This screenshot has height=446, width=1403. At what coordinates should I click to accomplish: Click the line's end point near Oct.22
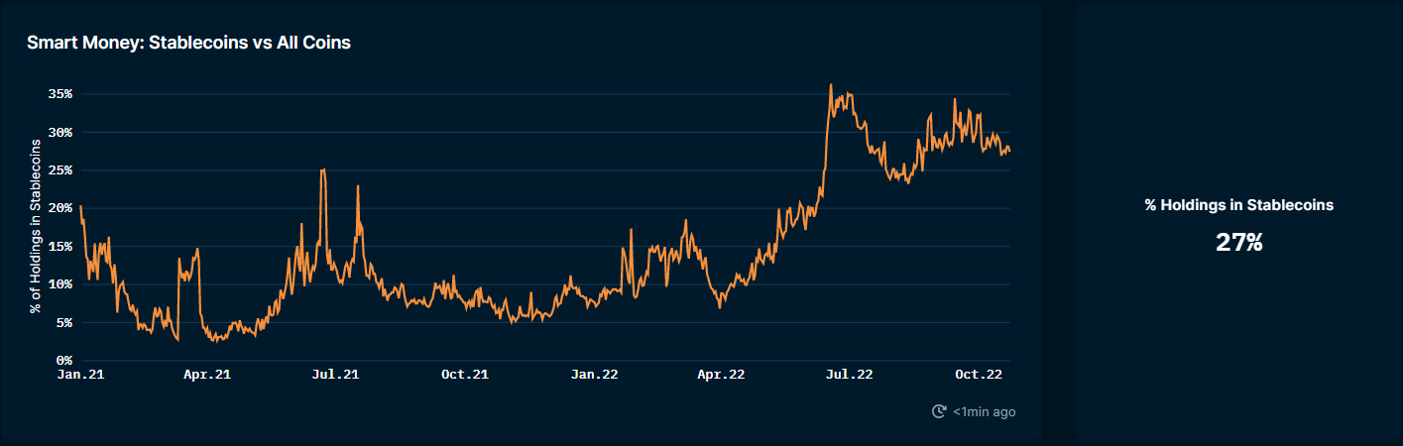tap(1009, 151)
